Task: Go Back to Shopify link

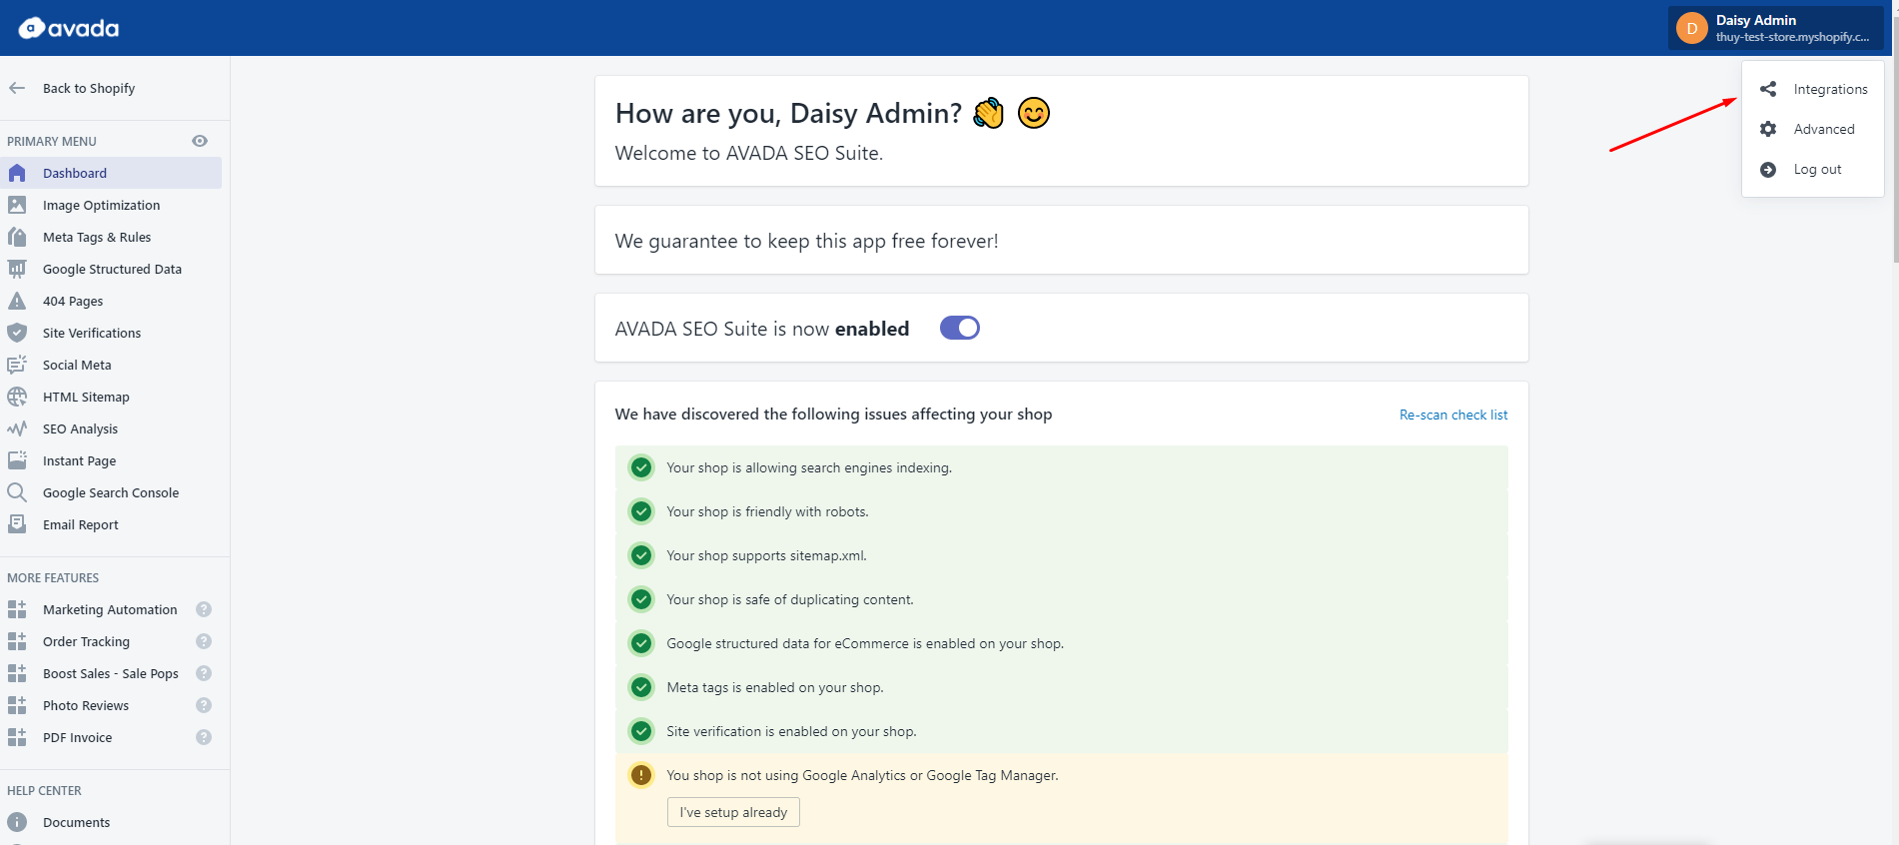Action: click(x=89, y=88)
